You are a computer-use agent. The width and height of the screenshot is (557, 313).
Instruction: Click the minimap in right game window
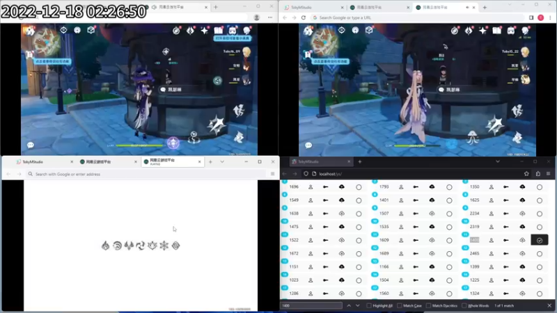tap(324, 42)
